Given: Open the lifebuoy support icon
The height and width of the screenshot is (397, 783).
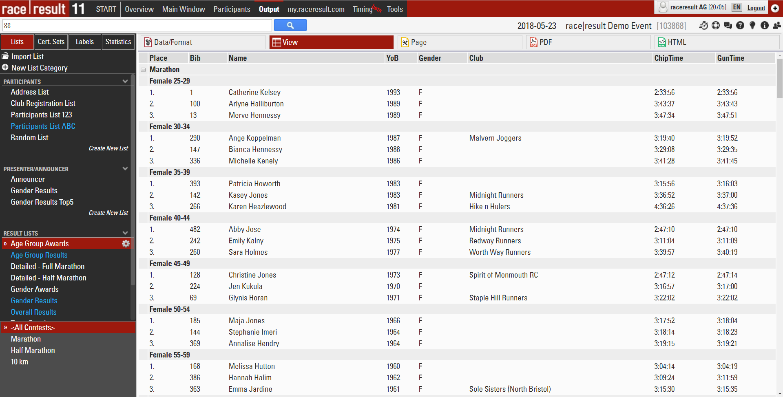Looking at the screenshot, I should tap(716, 26).
